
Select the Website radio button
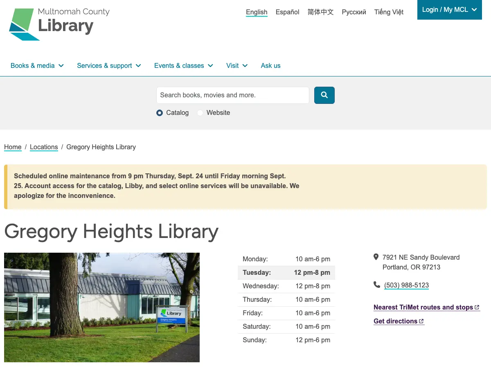click(200, 113)
